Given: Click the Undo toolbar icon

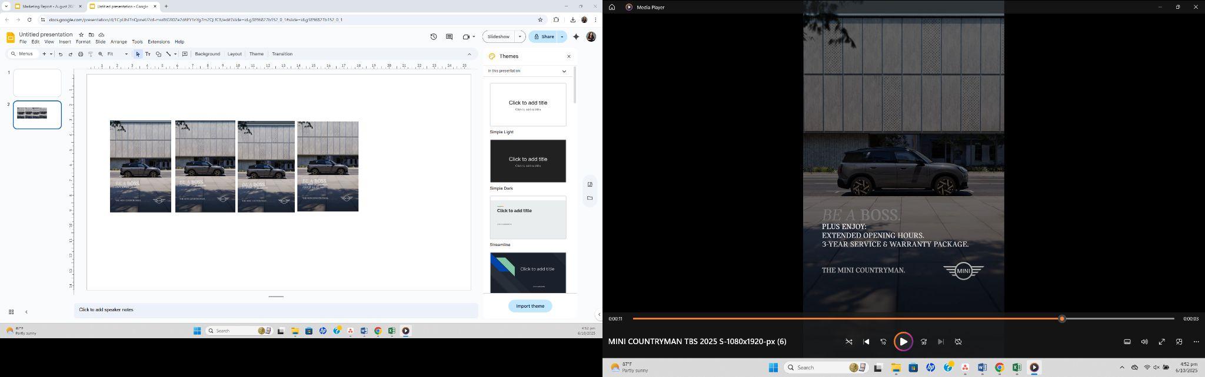Looking at the screenshot, I should pos(61,54).
